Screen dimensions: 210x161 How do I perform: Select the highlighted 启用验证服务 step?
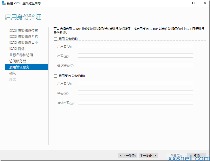point(19,67)
